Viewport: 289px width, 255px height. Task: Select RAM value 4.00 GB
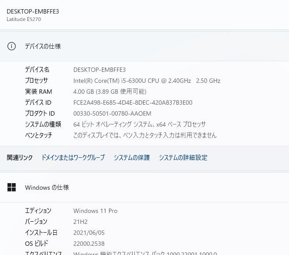coord(110,92)
